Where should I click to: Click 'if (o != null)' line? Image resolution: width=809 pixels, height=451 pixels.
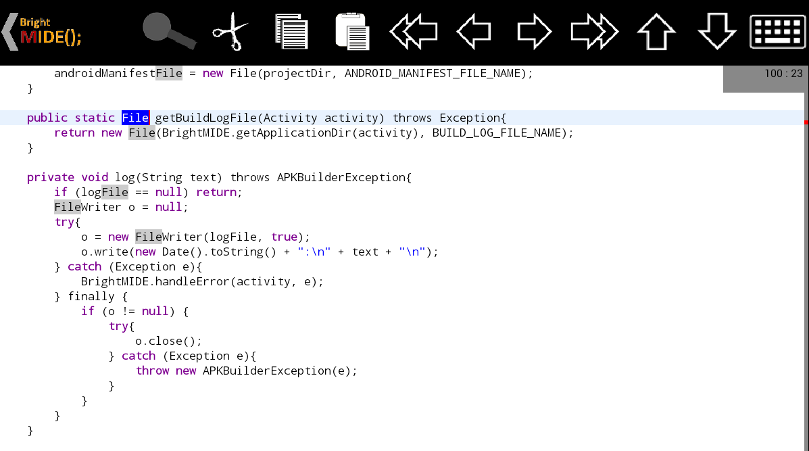click(x=134, y=311)
